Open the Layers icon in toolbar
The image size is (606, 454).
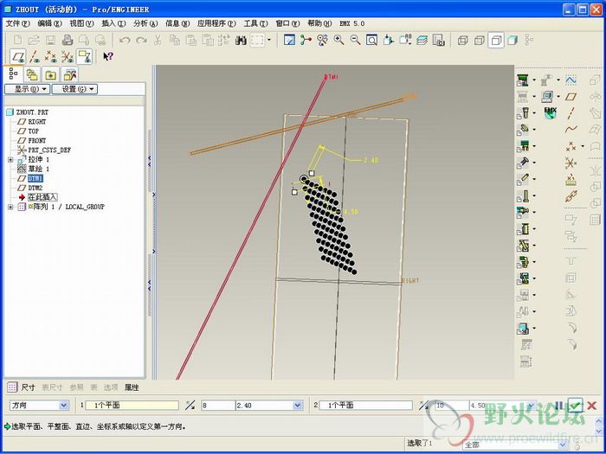pos(422,40)
